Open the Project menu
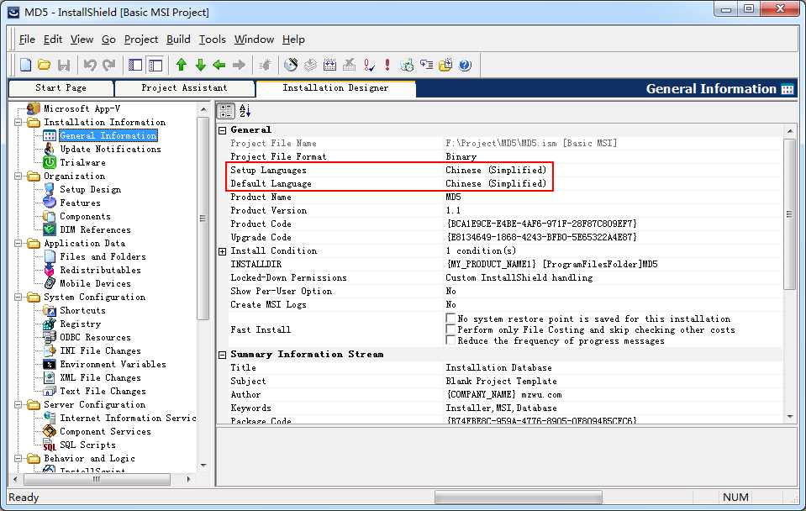 pyautogui.click(x=141, y=40)
